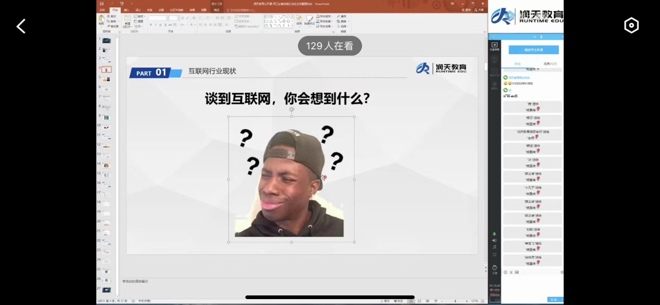
Task: Click the end class (下课) icon
Action: click(x=494, y=269)
